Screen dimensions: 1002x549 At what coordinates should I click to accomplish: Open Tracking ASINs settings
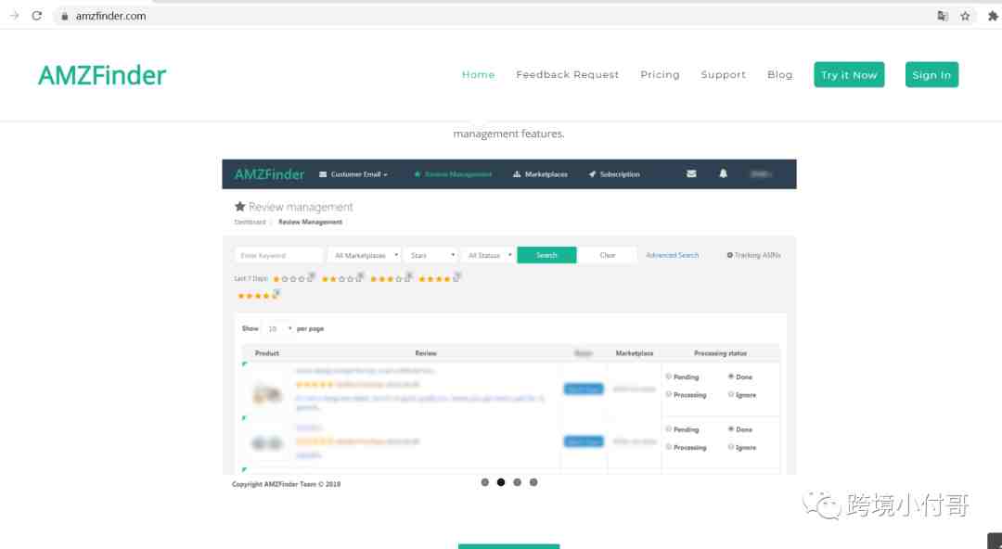click(753, 255)
